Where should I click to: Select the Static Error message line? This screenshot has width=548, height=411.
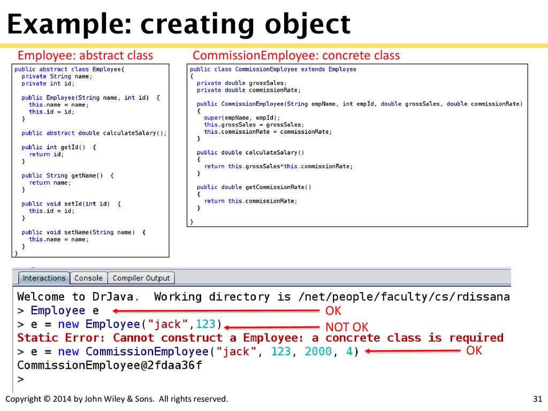pos(261,338)
